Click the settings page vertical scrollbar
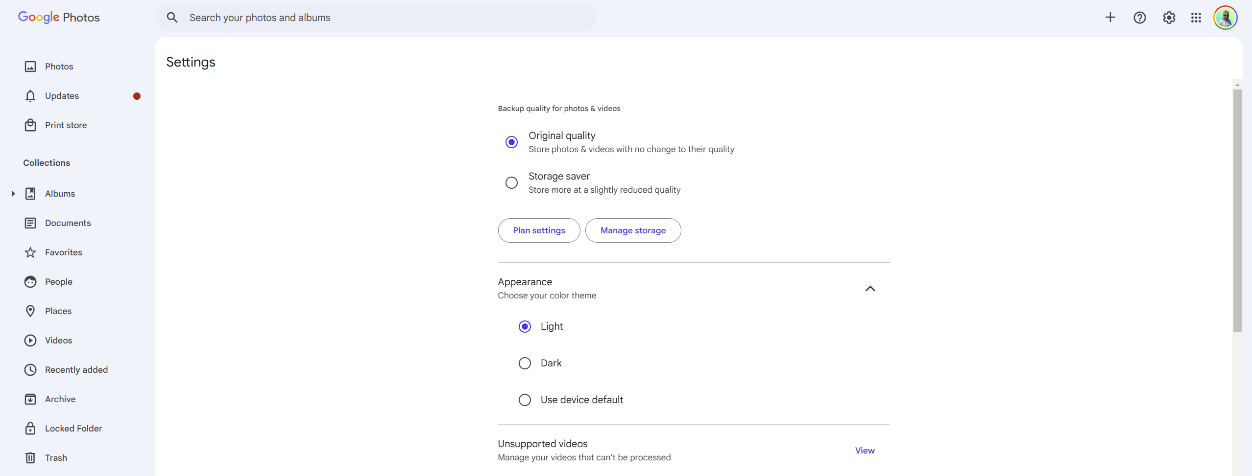This screenshot has height=476, width=1252. point(1237,210)
